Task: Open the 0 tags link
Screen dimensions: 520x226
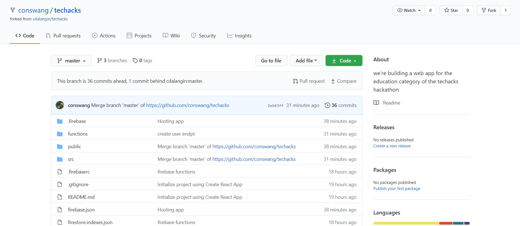Action: (142, 60)
